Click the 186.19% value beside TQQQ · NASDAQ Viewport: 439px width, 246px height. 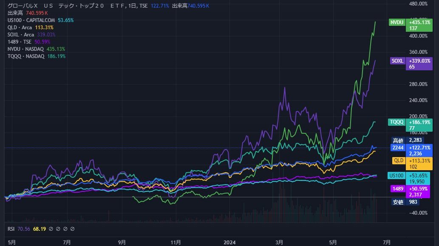coord(56,56)
